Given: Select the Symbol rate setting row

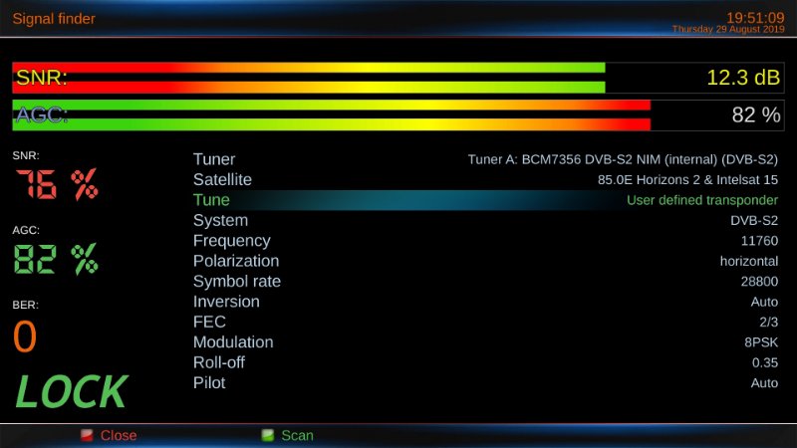Looking at the screenshot, I should (485, 282).
